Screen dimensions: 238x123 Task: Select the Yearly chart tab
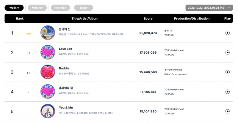(x=84, y=8)
